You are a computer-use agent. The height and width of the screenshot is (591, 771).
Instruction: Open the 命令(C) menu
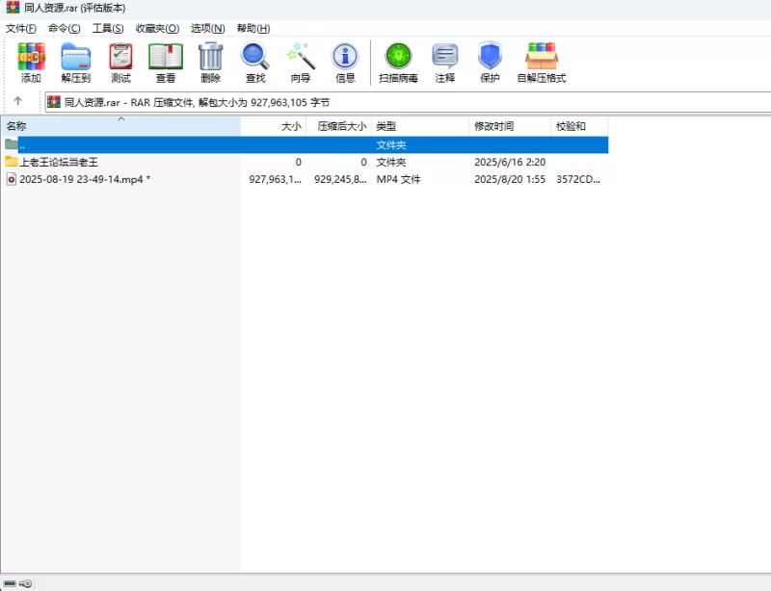(65, 29)
